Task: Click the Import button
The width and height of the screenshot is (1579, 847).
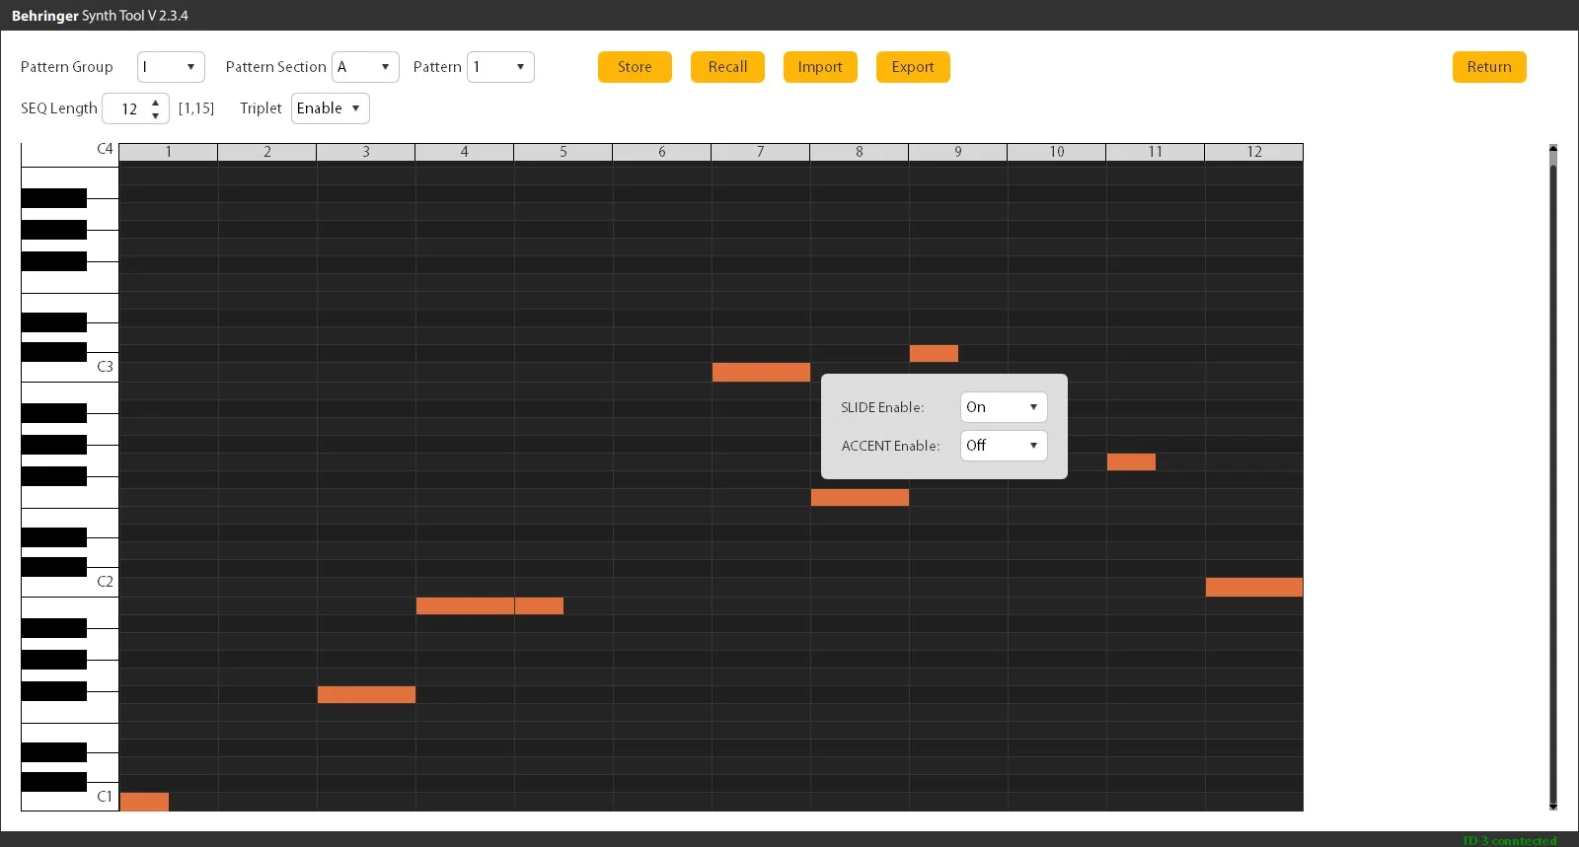Action: [820, 67]
